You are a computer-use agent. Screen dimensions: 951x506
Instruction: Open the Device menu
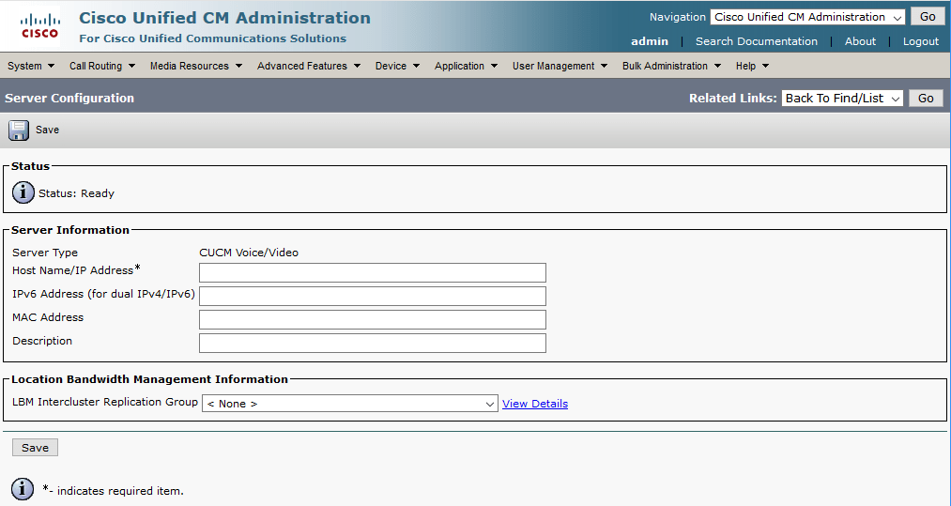tap(397, 66)
